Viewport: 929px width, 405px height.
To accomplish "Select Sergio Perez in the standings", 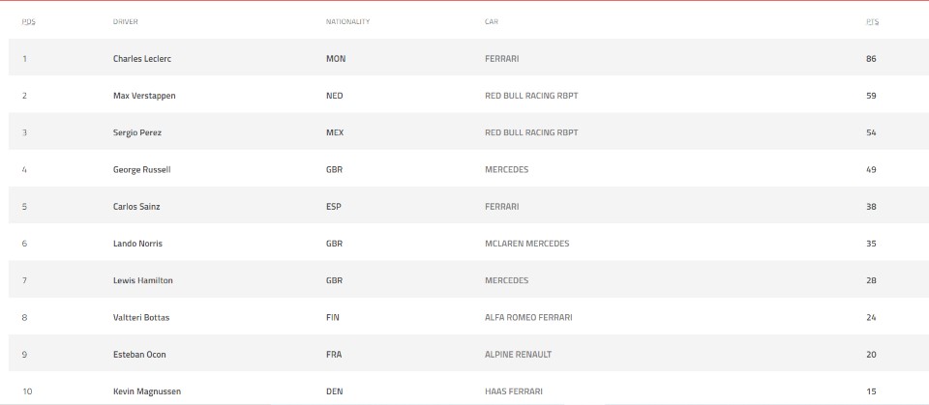I will pos(139,132).
